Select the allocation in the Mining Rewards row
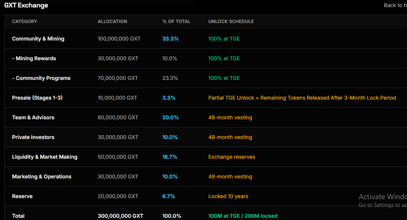The width and height of the screenshot is (407, 220). (x=118, y=58)
